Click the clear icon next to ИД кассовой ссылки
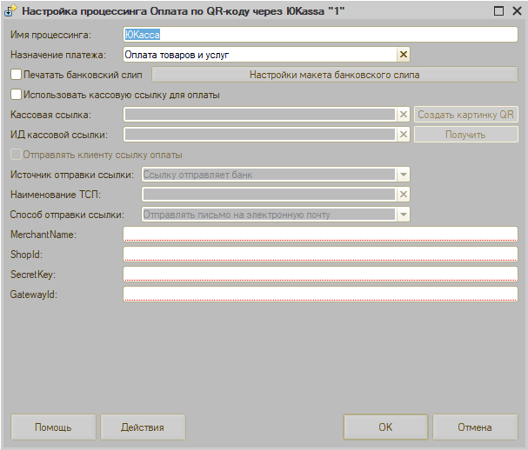This screenshot has height=450, width=528. coord(403,135)
